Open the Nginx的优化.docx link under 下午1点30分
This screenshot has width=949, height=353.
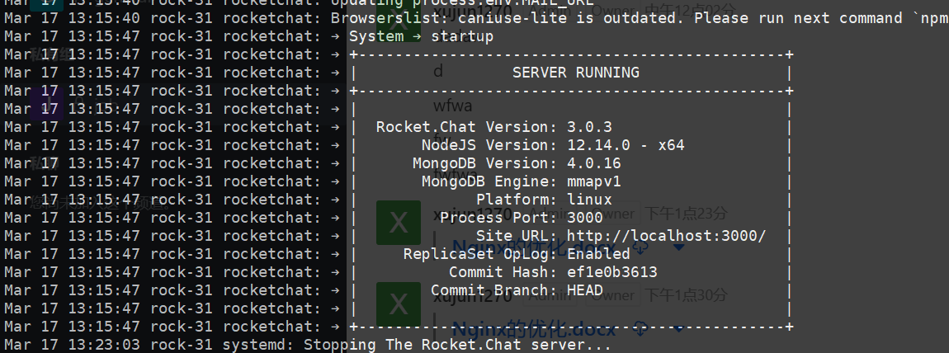point(534,330)
